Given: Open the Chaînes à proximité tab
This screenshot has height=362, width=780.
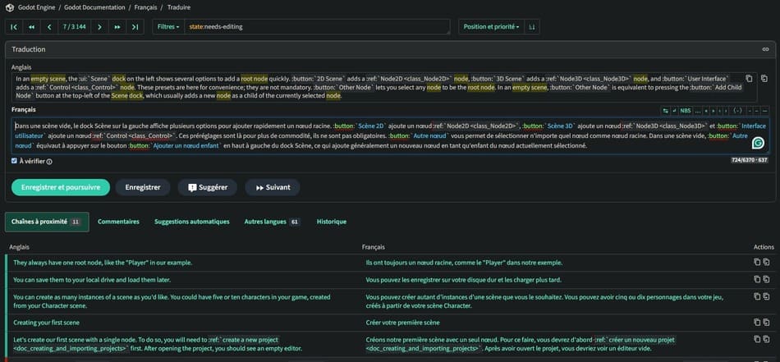Looking at the screenshot, I should (47, 222).
